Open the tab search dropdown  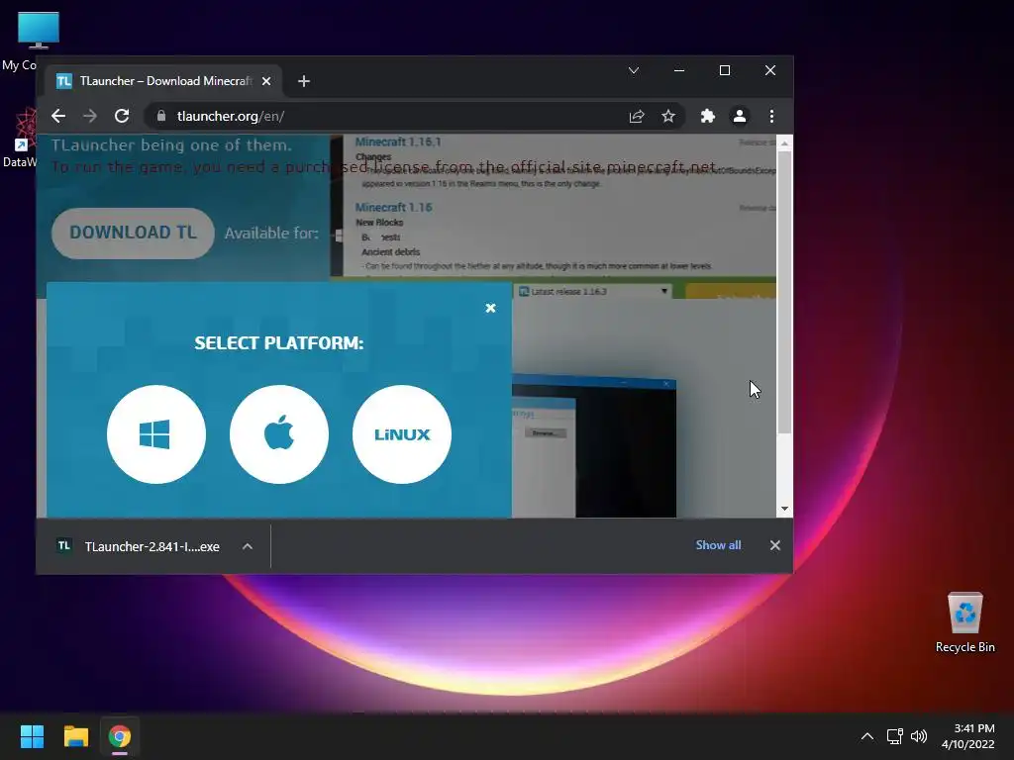(x=634, y=70)
